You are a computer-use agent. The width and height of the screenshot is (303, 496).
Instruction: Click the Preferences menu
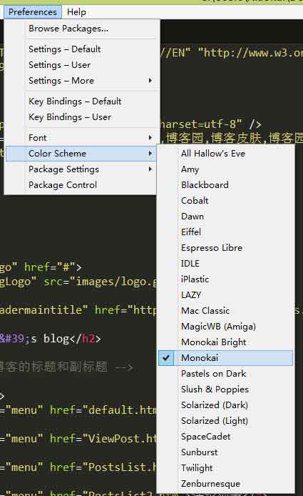point(33,12)
